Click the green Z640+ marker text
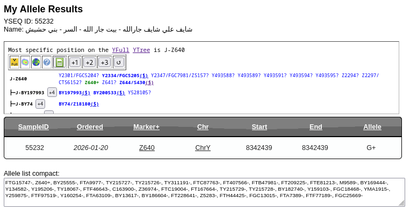The image size is (410, 210). pos(92,82)
